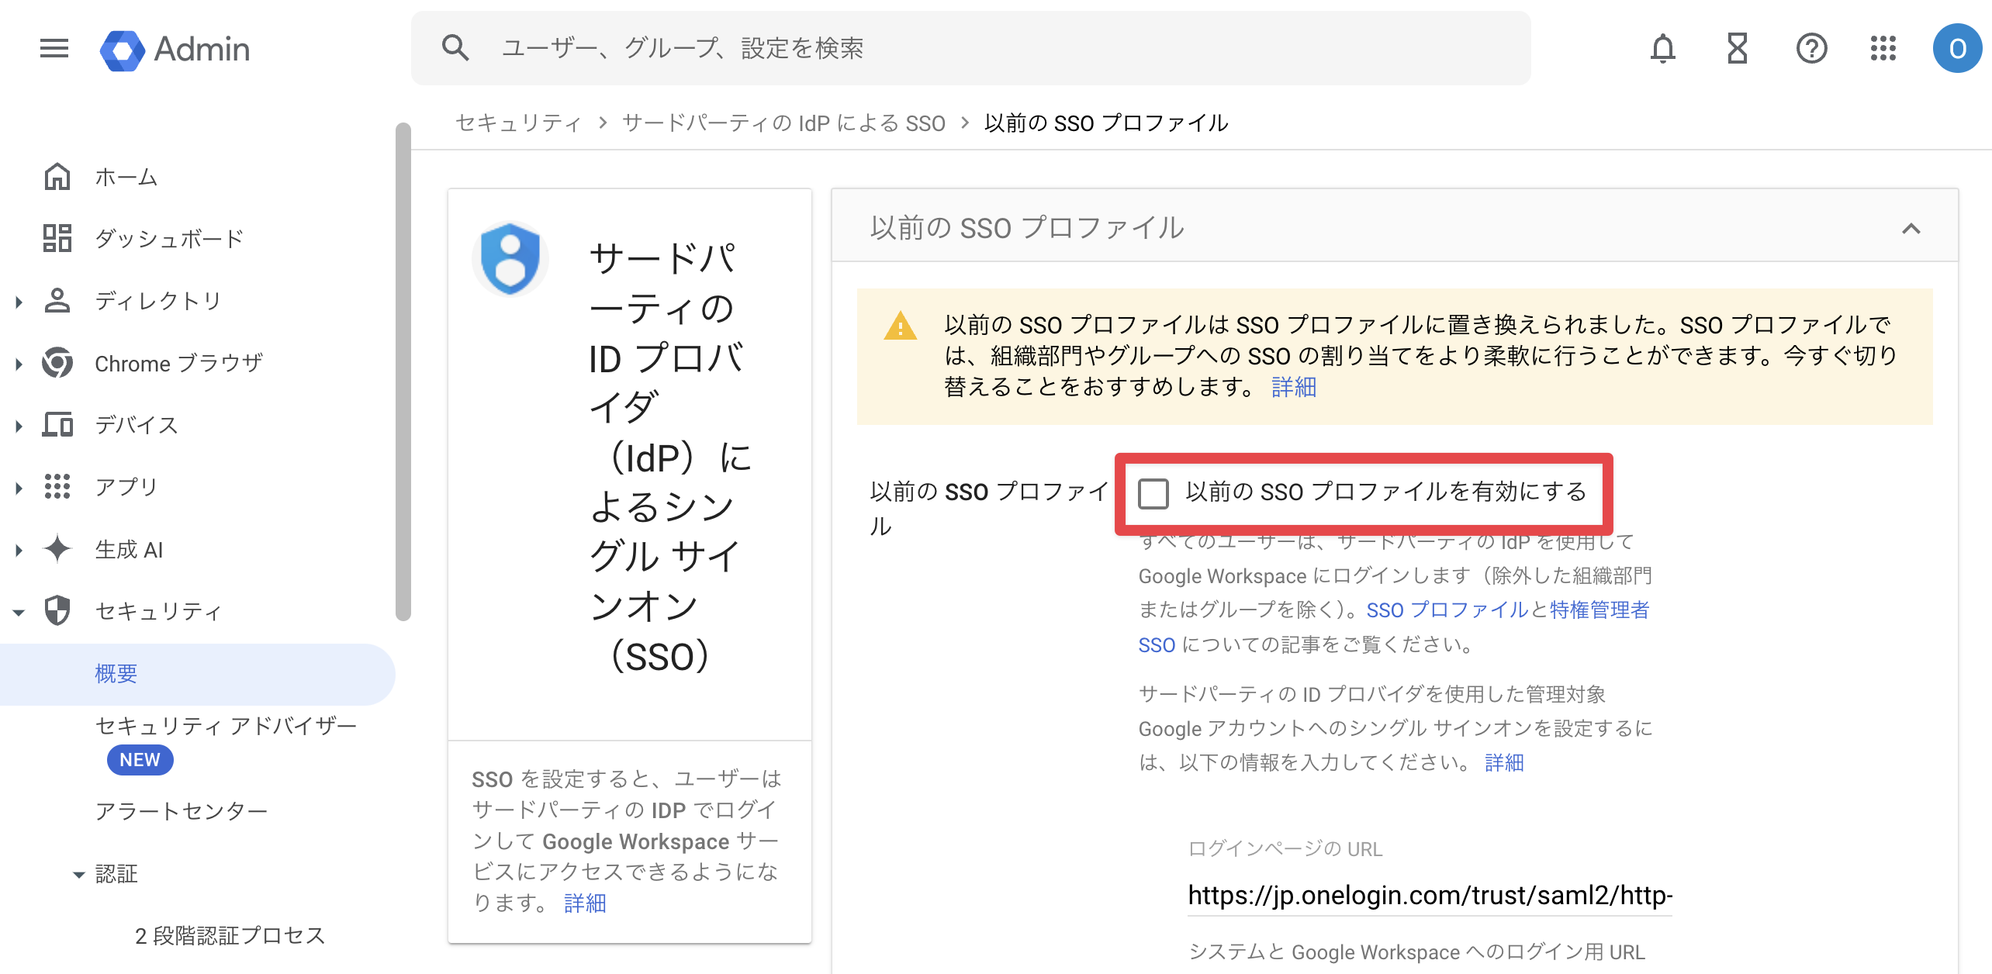Open the 詳細 link after 以下の情報を入力してください

1503,762
